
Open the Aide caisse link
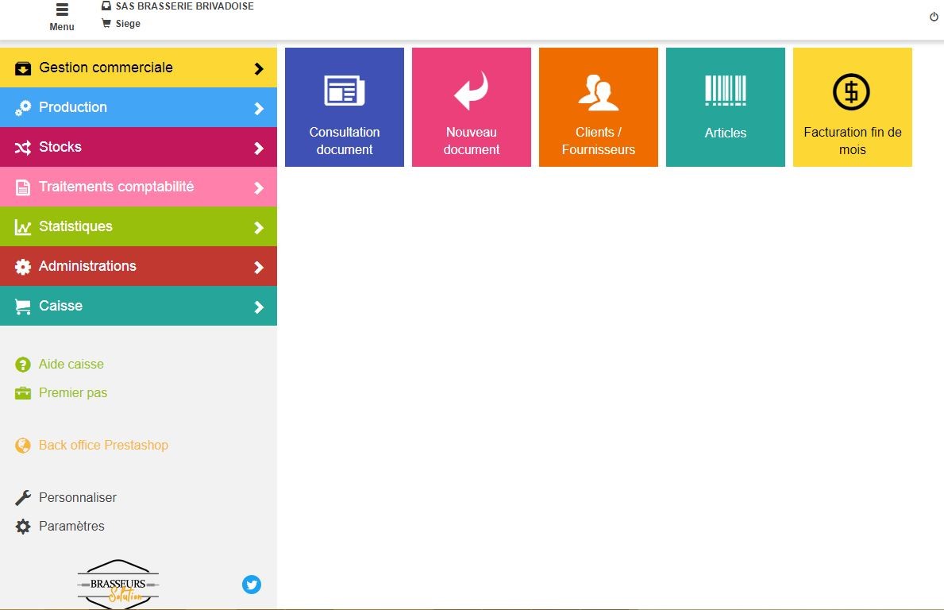pyautogui.click(x=71, y=365)
